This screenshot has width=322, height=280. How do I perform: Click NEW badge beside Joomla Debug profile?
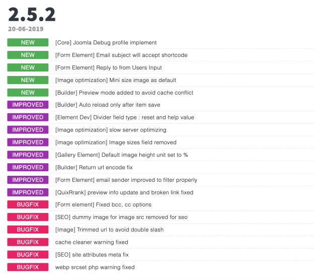click(28, 43)
